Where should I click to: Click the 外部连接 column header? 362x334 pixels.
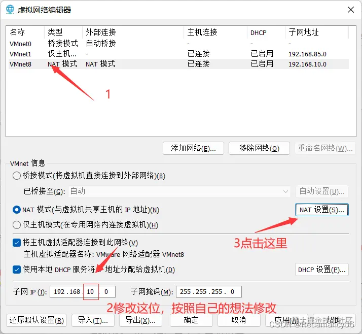click(x=133, y=32)
